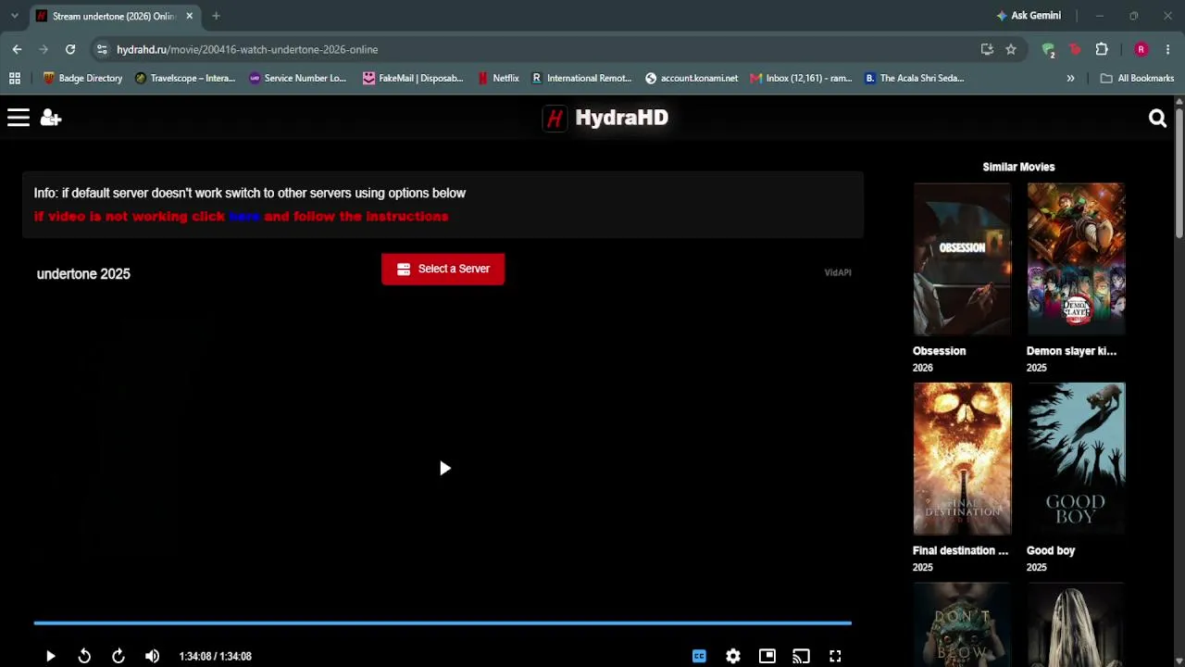
Task: Open the Extensions puzzle menu
Action: tap(1102, 49)
